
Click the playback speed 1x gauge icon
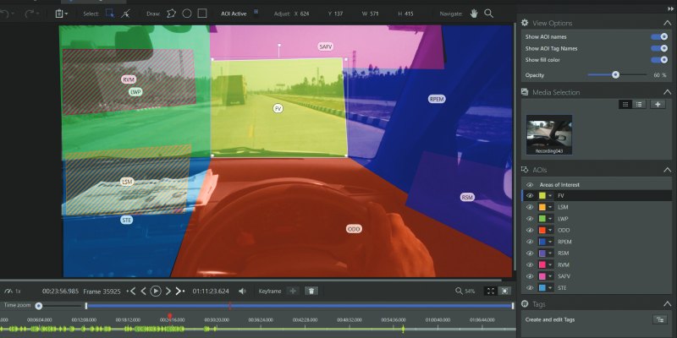tap(8, 291)
